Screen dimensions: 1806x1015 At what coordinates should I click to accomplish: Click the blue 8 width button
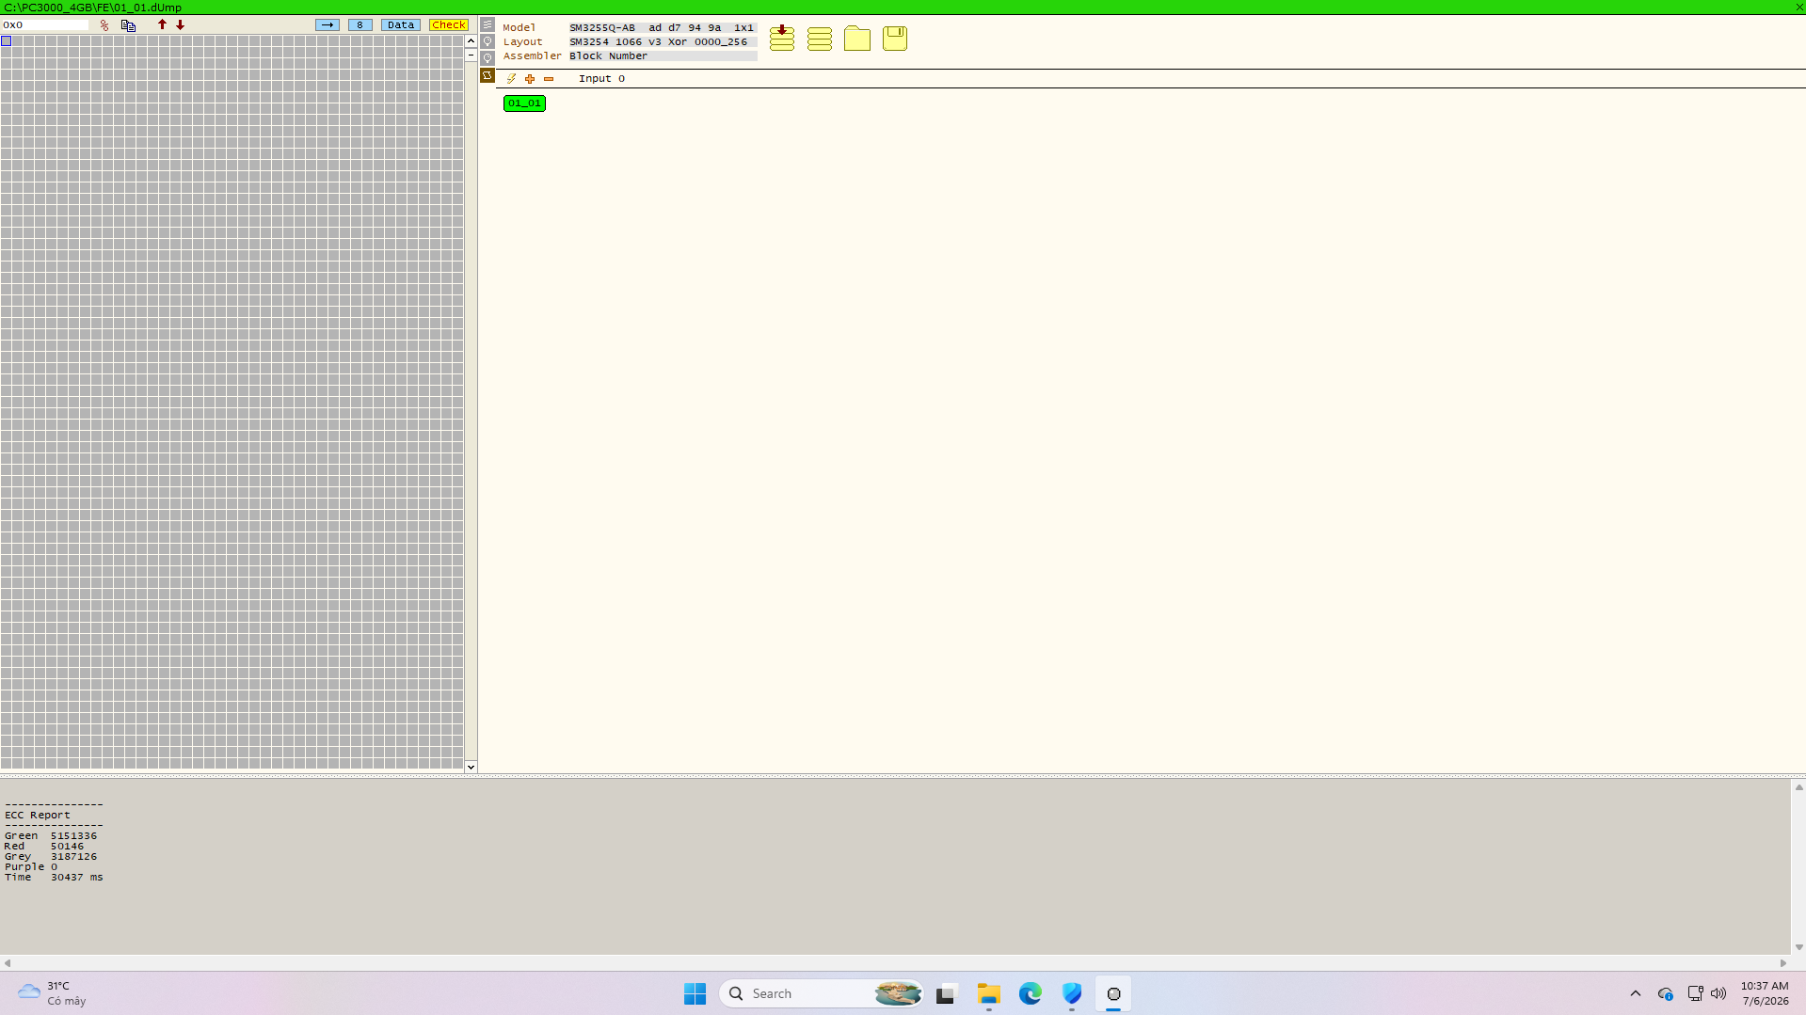coord(360,25)
